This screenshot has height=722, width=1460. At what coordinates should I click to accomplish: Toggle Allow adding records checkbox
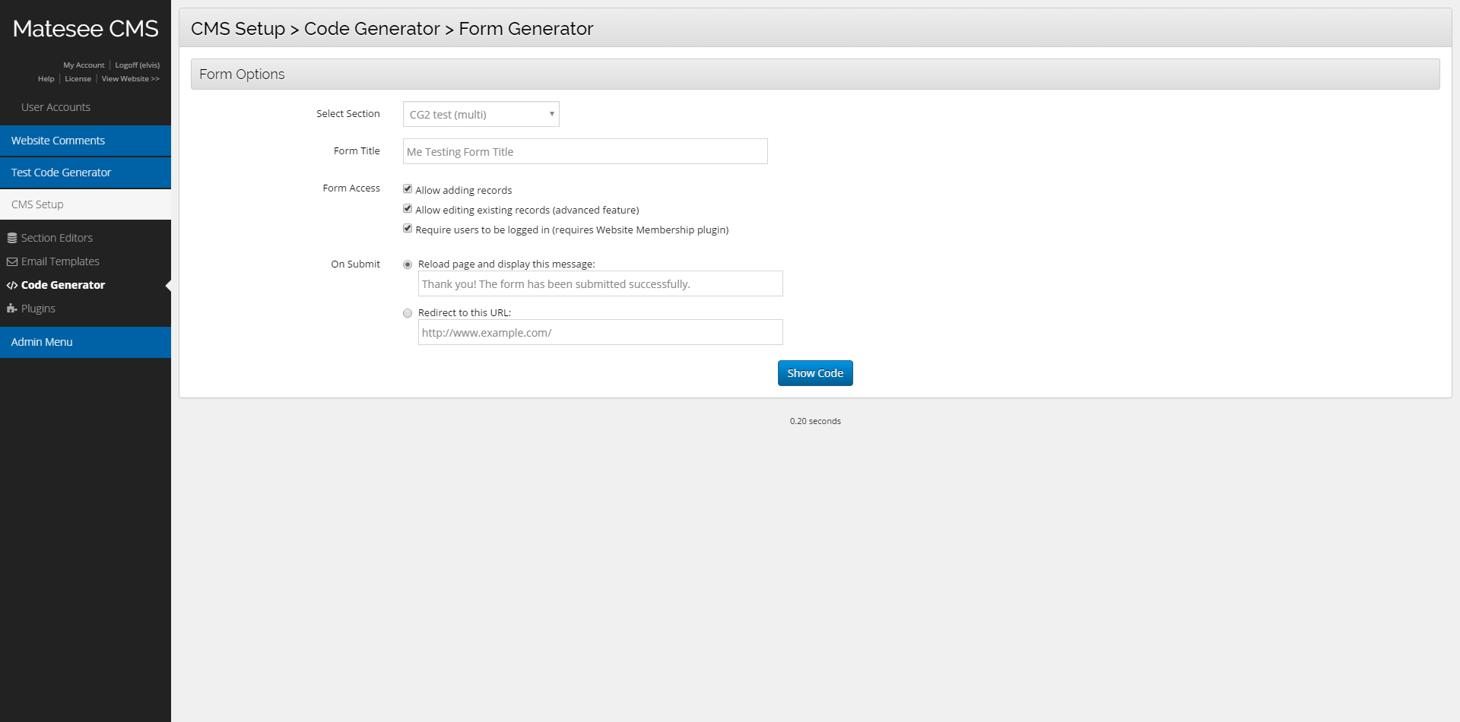click(408, 189)
